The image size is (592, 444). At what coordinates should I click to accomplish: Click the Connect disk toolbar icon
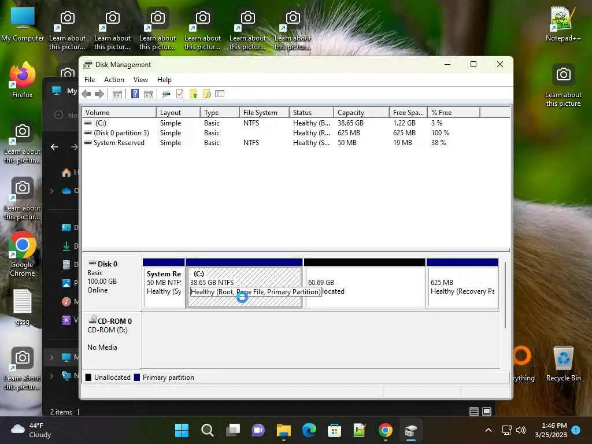pos(166,94)
